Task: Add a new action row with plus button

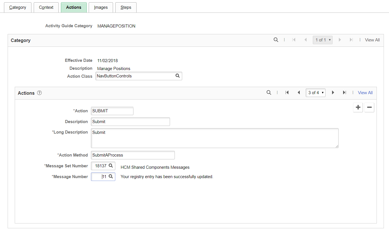Action: click(358, 107)
